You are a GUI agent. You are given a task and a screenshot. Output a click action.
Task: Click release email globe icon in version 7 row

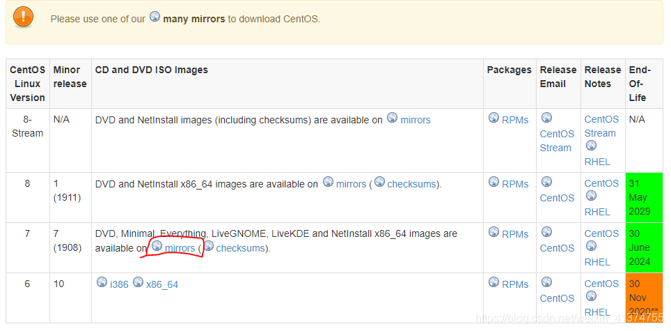pos(546,231)
